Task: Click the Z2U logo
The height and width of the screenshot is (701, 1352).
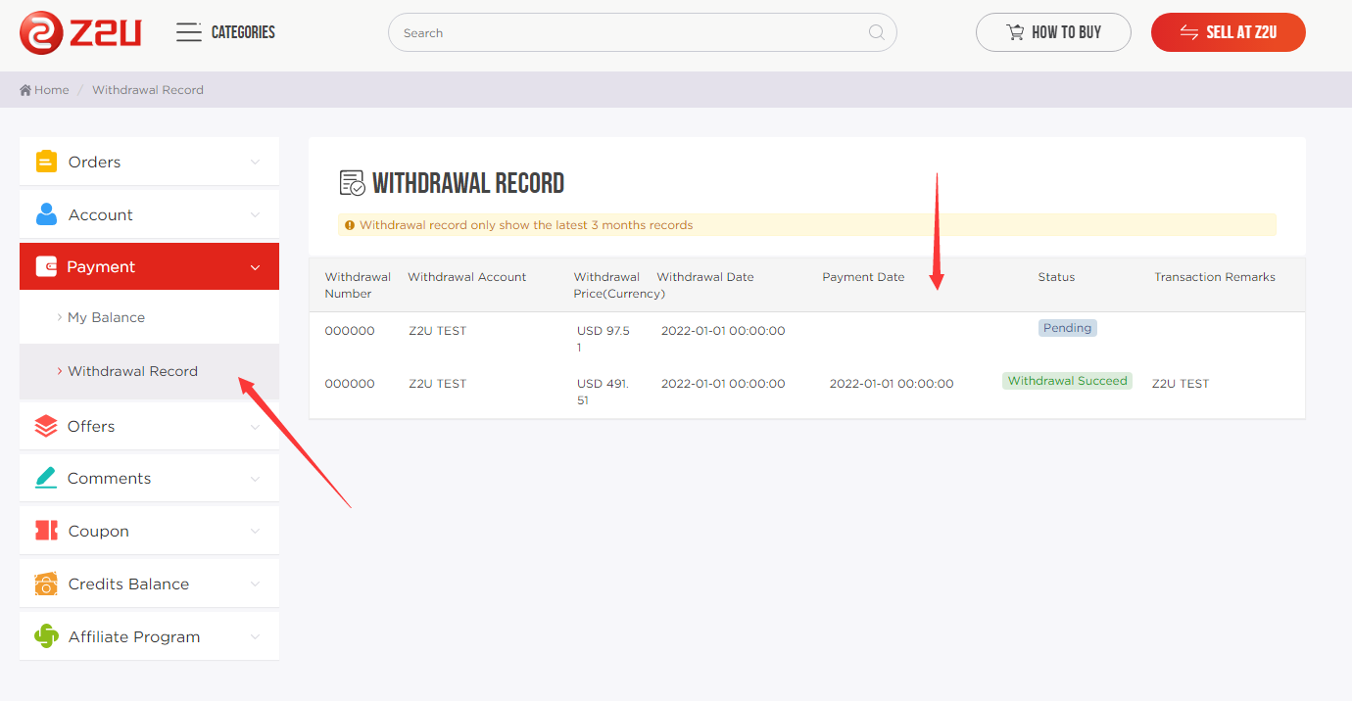Action: (x=80, y=32)
